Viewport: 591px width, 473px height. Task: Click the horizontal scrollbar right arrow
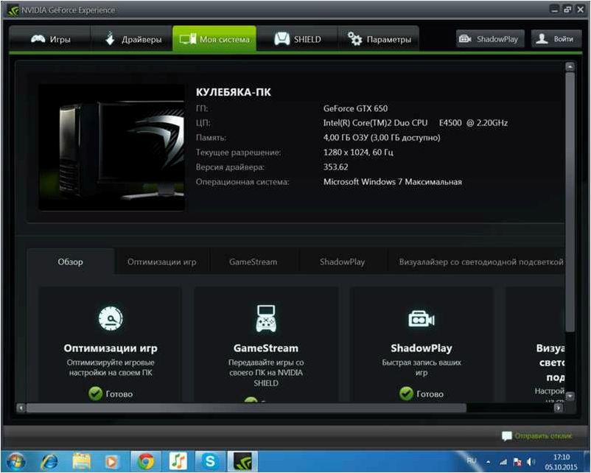pos(559,407)
